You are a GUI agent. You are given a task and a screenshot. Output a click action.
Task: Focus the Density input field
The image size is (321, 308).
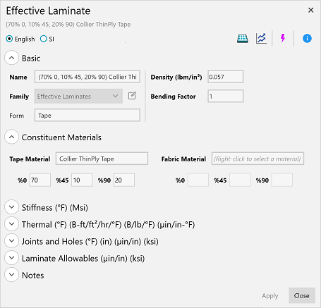[x=225, y=77]
